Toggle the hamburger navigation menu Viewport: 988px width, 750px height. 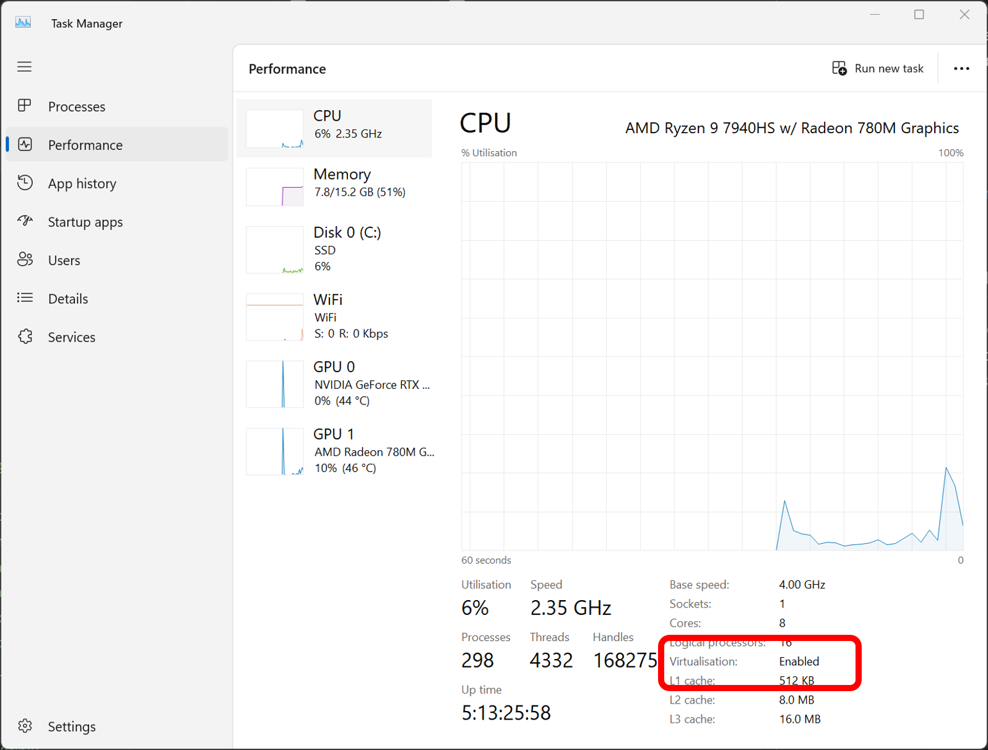click(x=24, y=67)
